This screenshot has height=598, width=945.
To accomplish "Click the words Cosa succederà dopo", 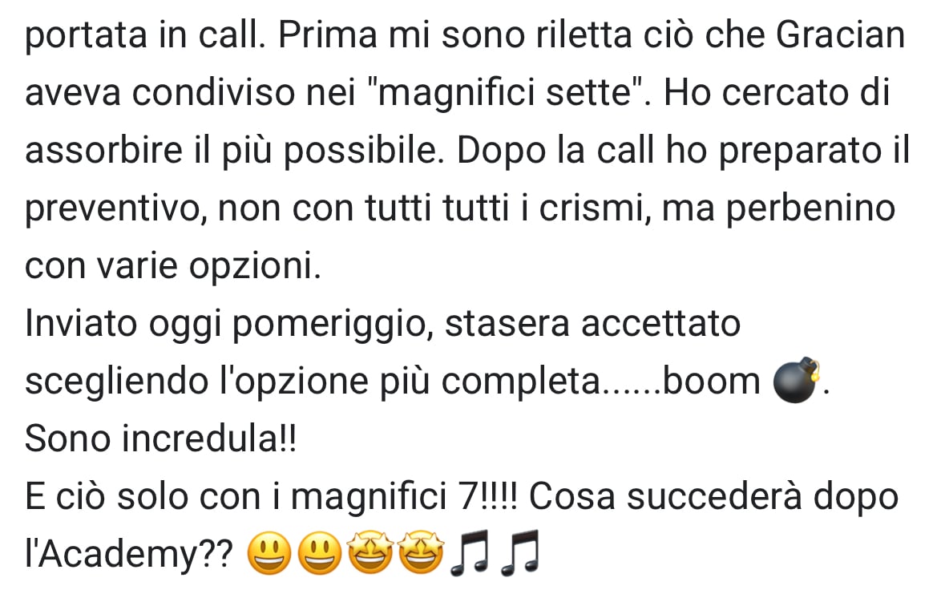I will (x=713, y=499).
